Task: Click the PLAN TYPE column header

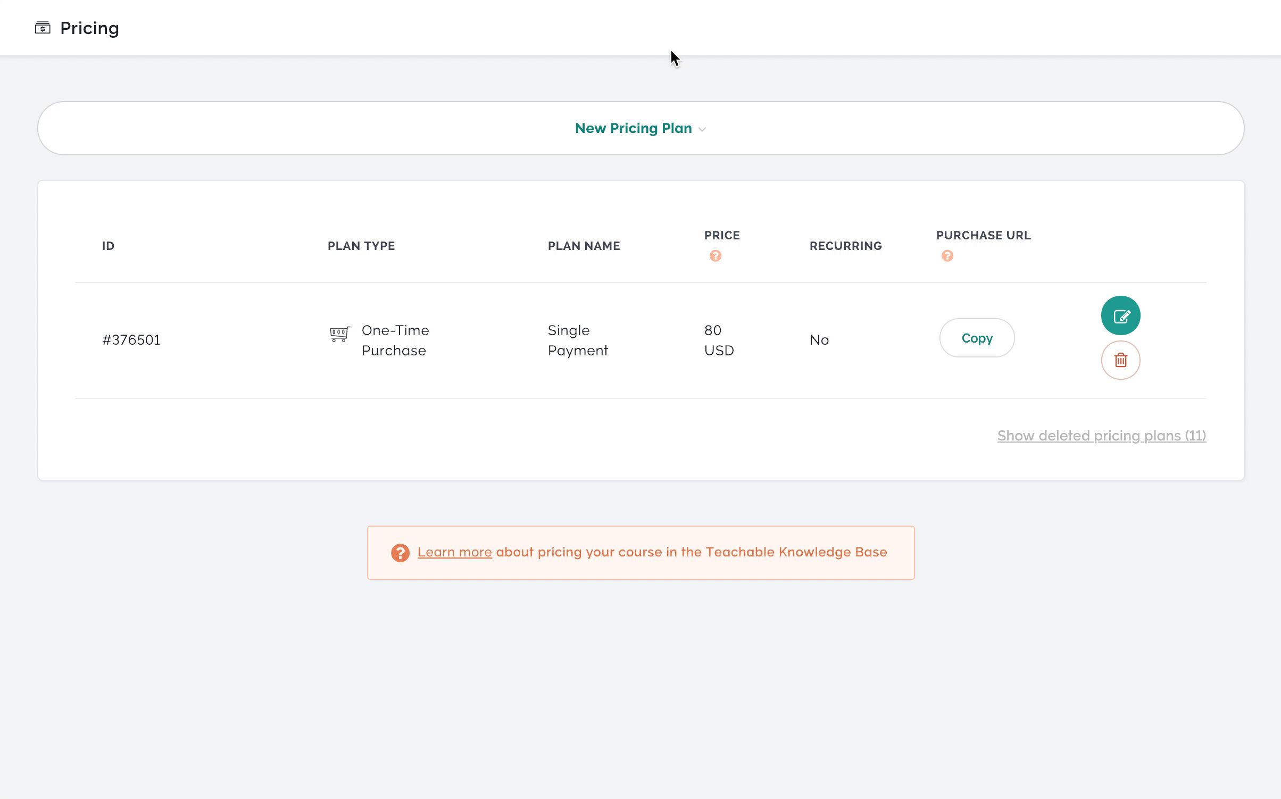Action: click(361, 246)
